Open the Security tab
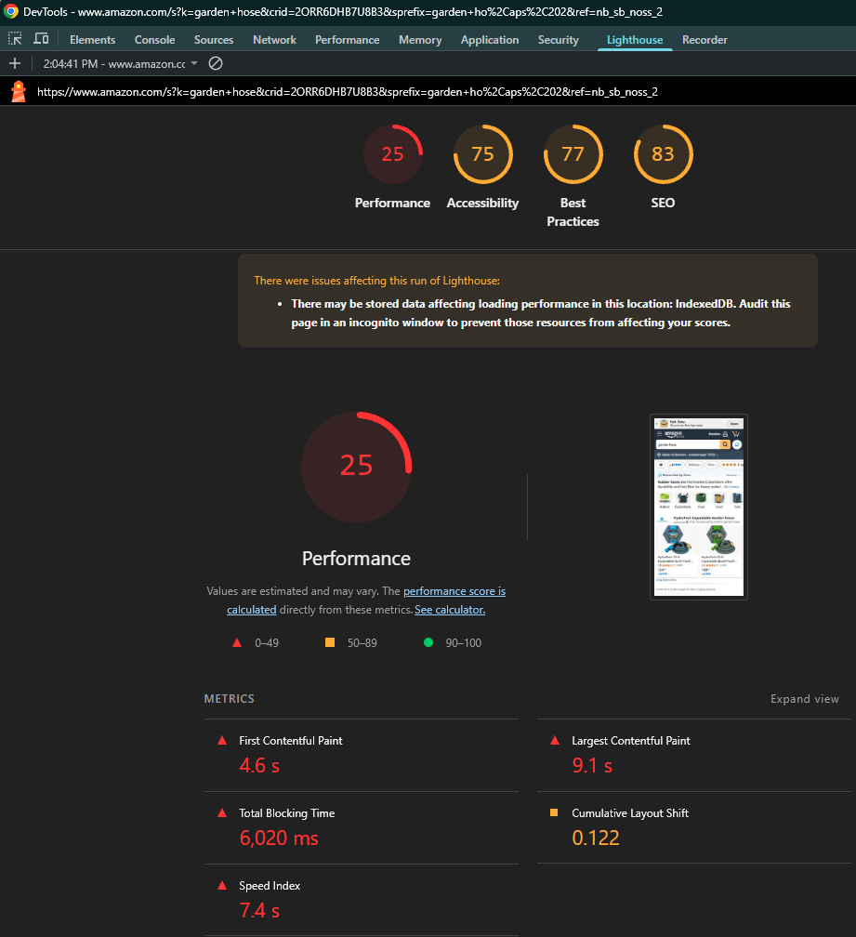 coord(558,39)
